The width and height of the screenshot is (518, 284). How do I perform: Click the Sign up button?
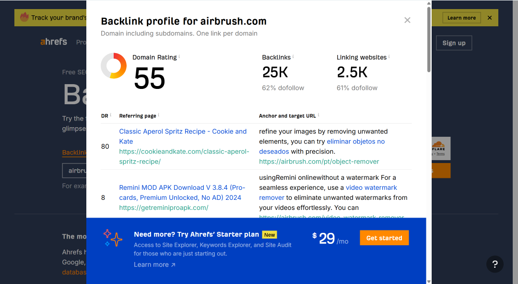[454, 43]
